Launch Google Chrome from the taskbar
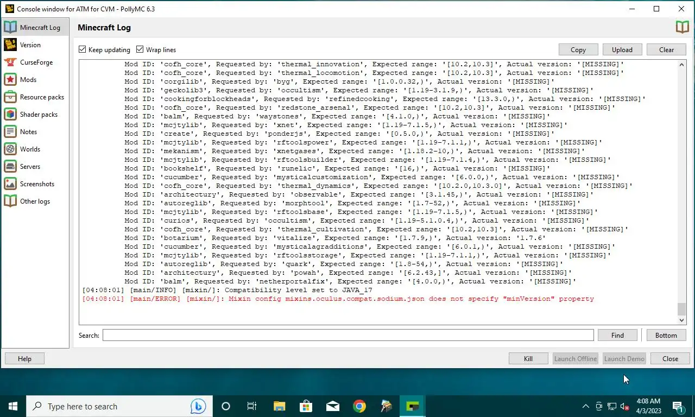The height and width of the screenshot is (417, 695). [x=359, y=406]
